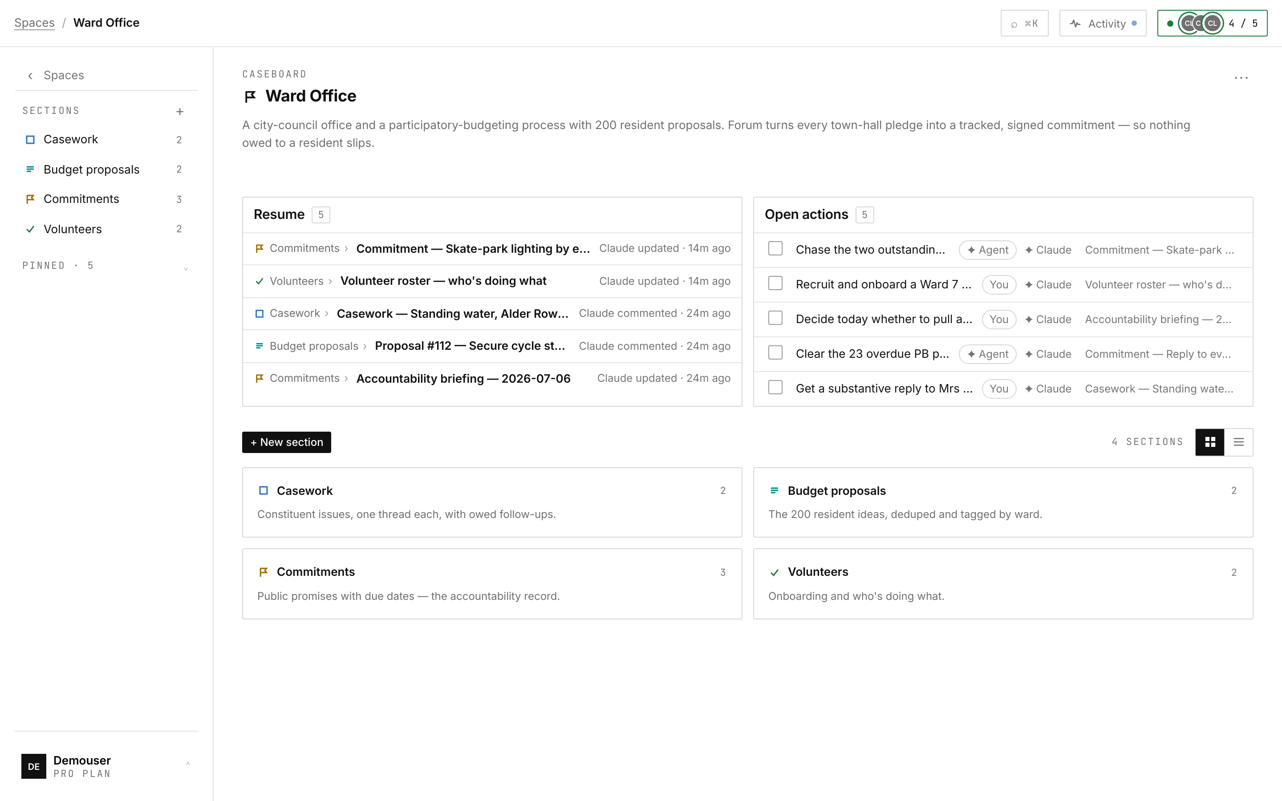
Task: Go back using the Spaces arrow
Action: tap(31, 75)
